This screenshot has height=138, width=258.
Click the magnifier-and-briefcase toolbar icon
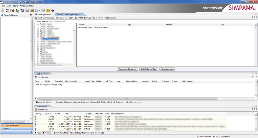click(17, 11)
